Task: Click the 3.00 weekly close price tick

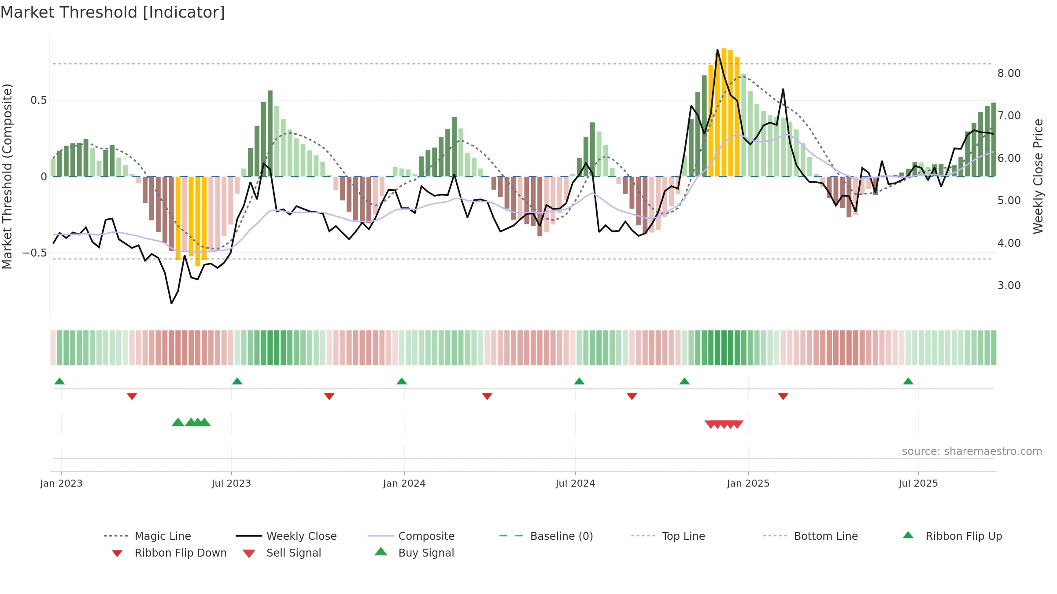Action: coord(1009,286)
